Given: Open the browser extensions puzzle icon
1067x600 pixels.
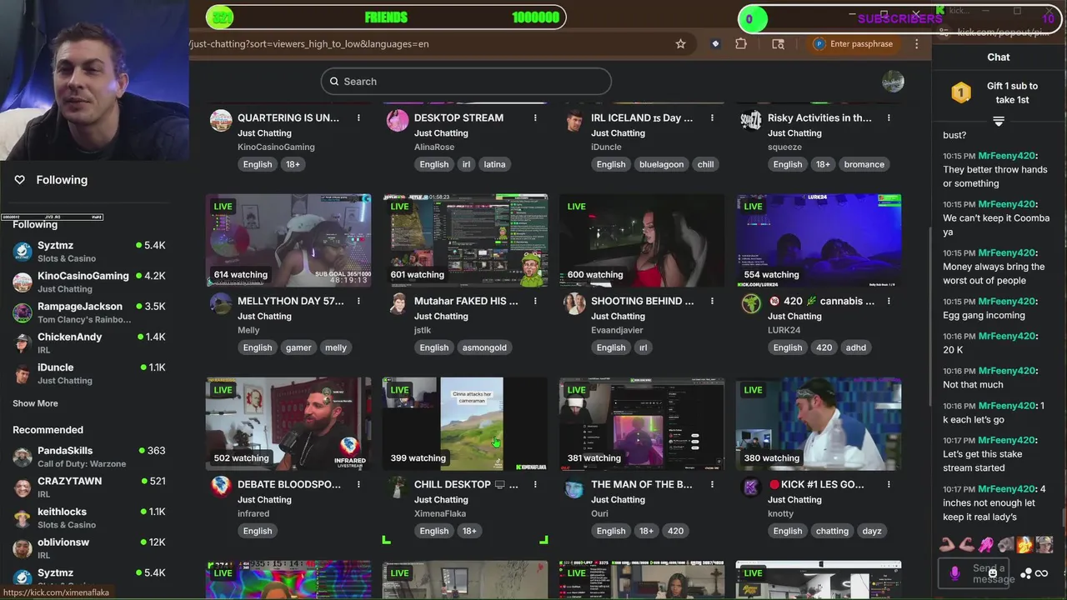Looking at the screenshot, I should (x=741, y=44).
